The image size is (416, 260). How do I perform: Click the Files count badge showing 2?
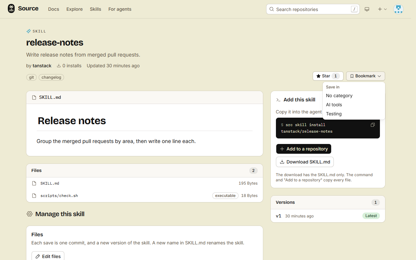click(x=253, y=171)
